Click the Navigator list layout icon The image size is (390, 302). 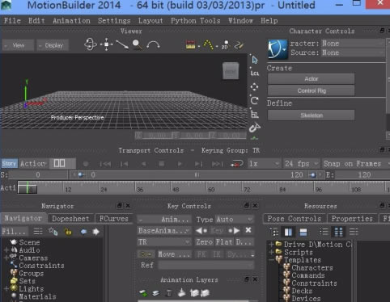click(38, 231)
